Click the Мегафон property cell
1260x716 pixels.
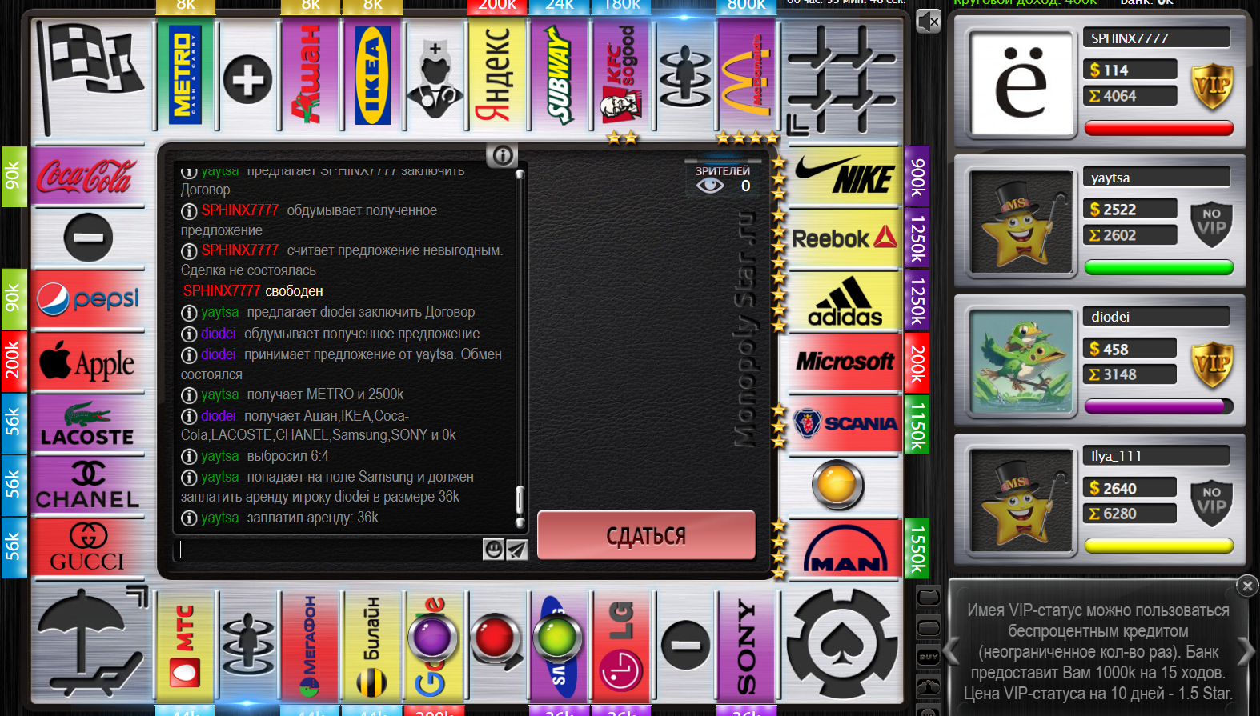coord(311,646)
